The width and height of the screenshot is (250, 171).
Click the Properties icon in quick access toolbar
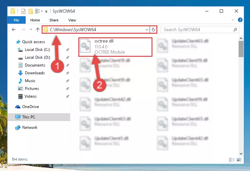[23, 11]
